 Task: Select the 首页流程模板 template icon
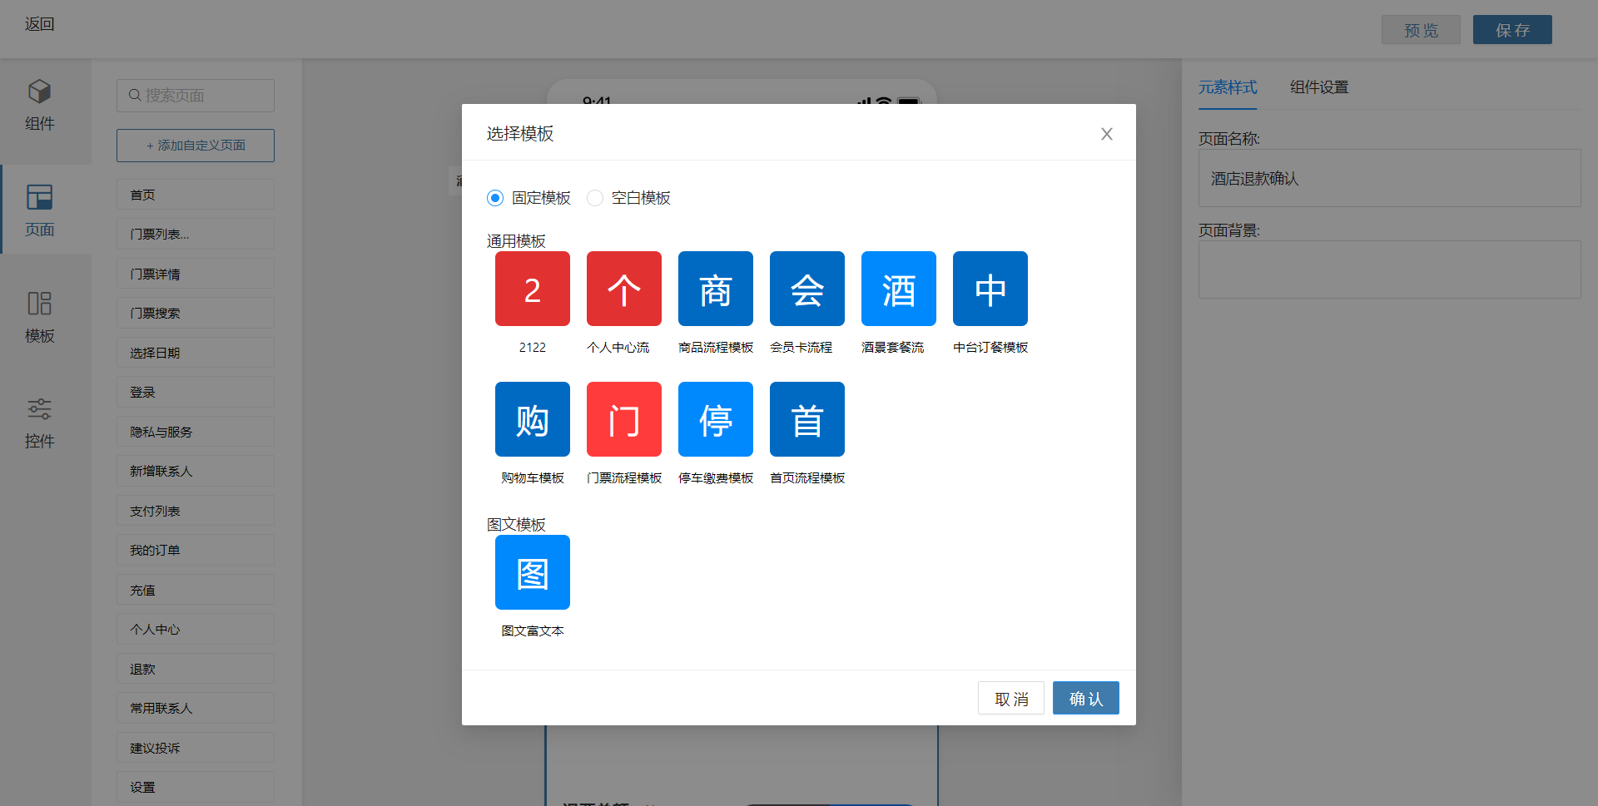click(807, 419)
